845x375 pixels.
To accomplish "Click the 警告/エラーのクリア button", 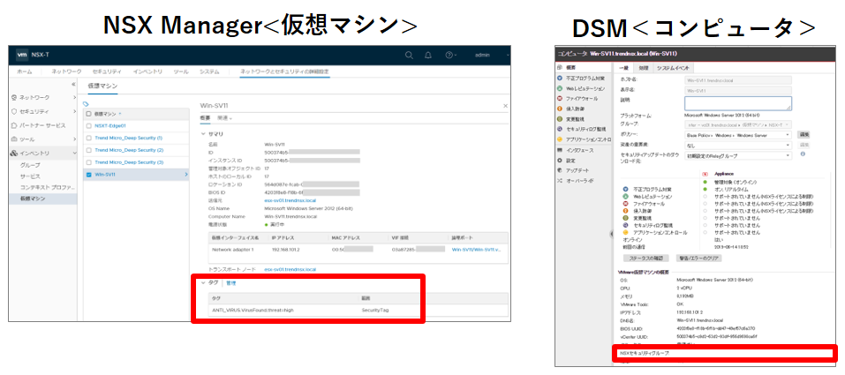I will point(699,258).
